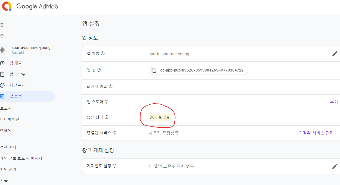
Task: Open help icon next to 패키지 이름
Action: [111, 86]
